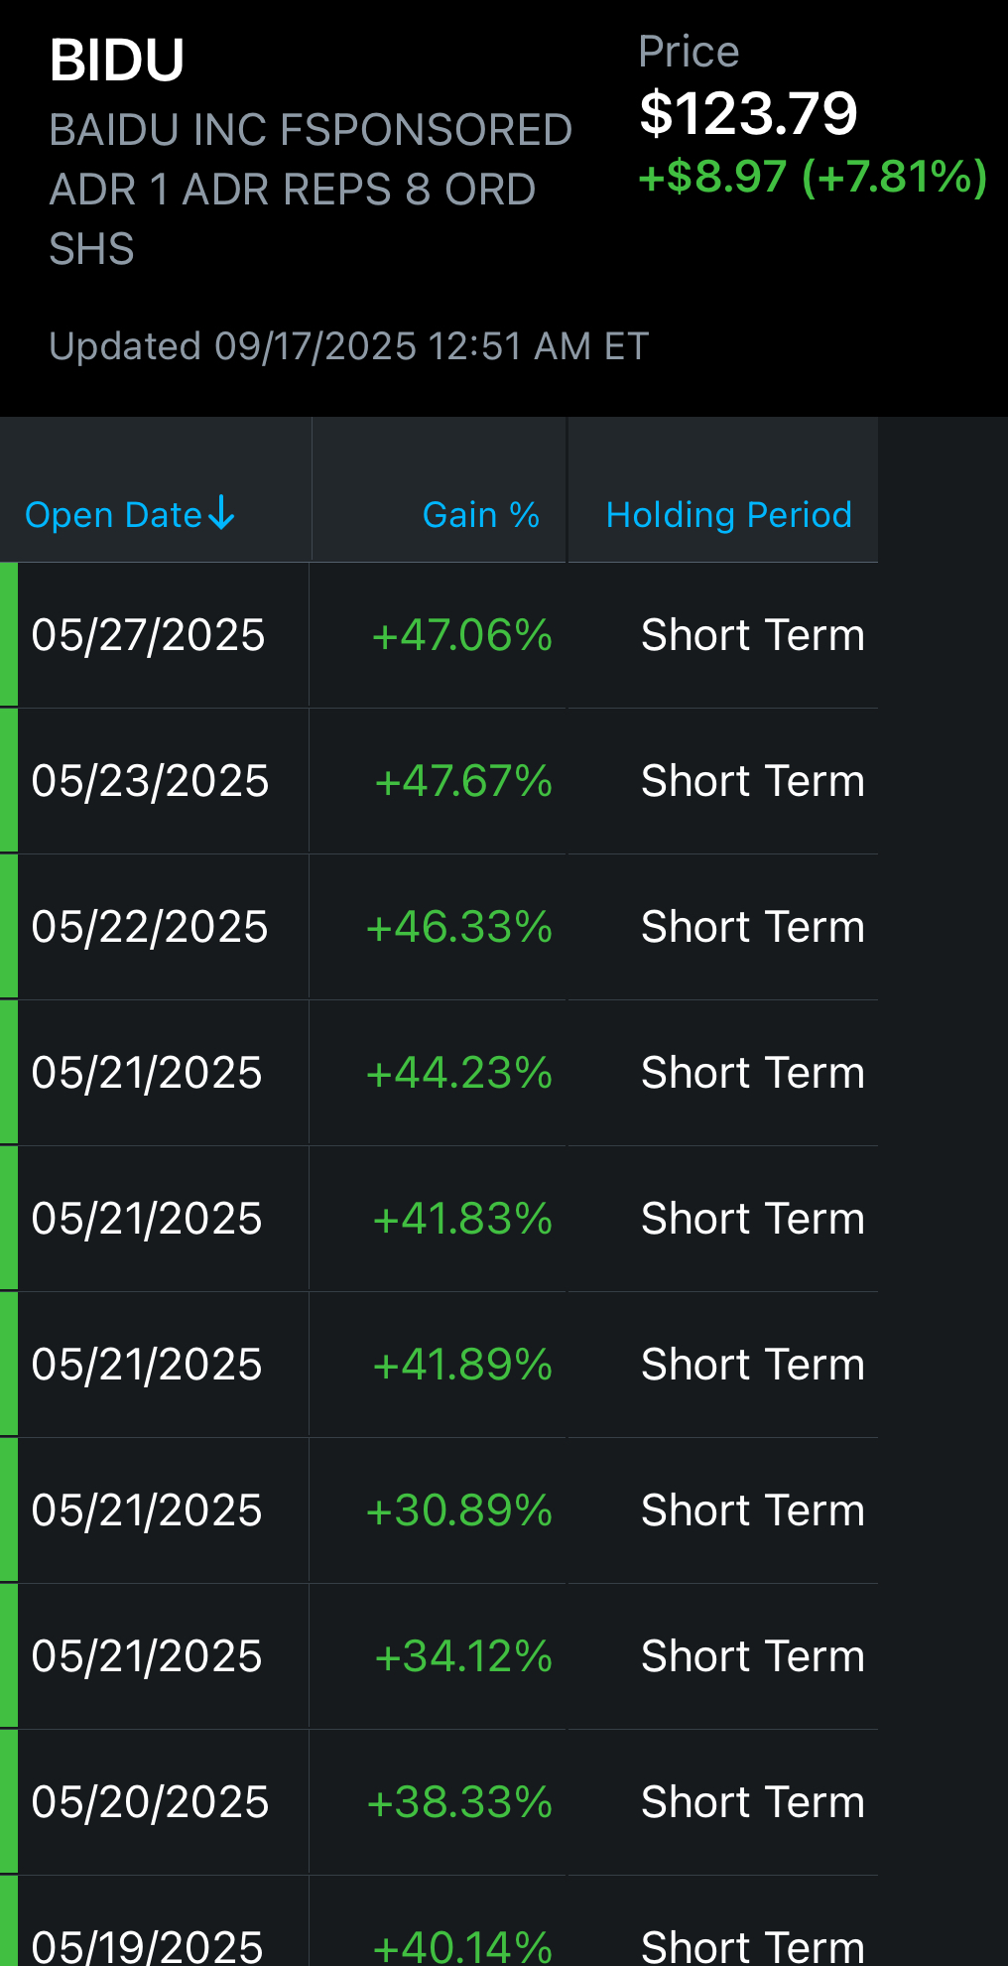Select the 05/22/2025 lot row

[439, 927]
